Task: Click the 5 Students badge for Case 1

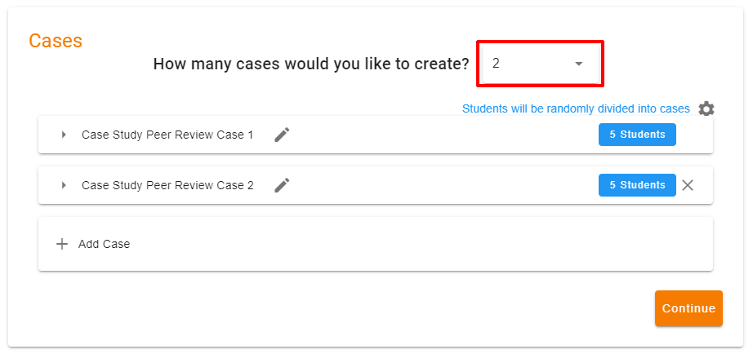Action: pos(637,135)
